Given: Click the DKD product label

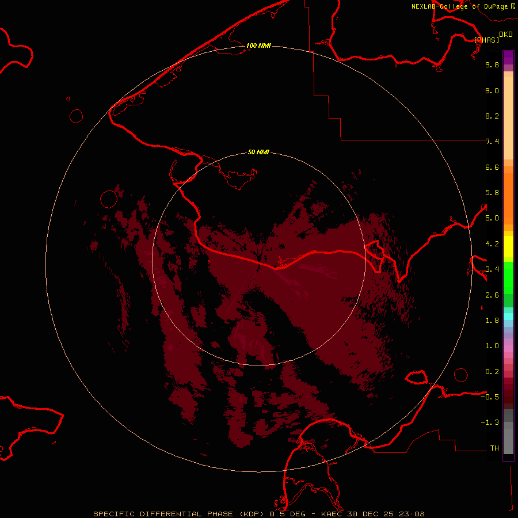Looking at the screenshot, I should (x=506, y=35).
